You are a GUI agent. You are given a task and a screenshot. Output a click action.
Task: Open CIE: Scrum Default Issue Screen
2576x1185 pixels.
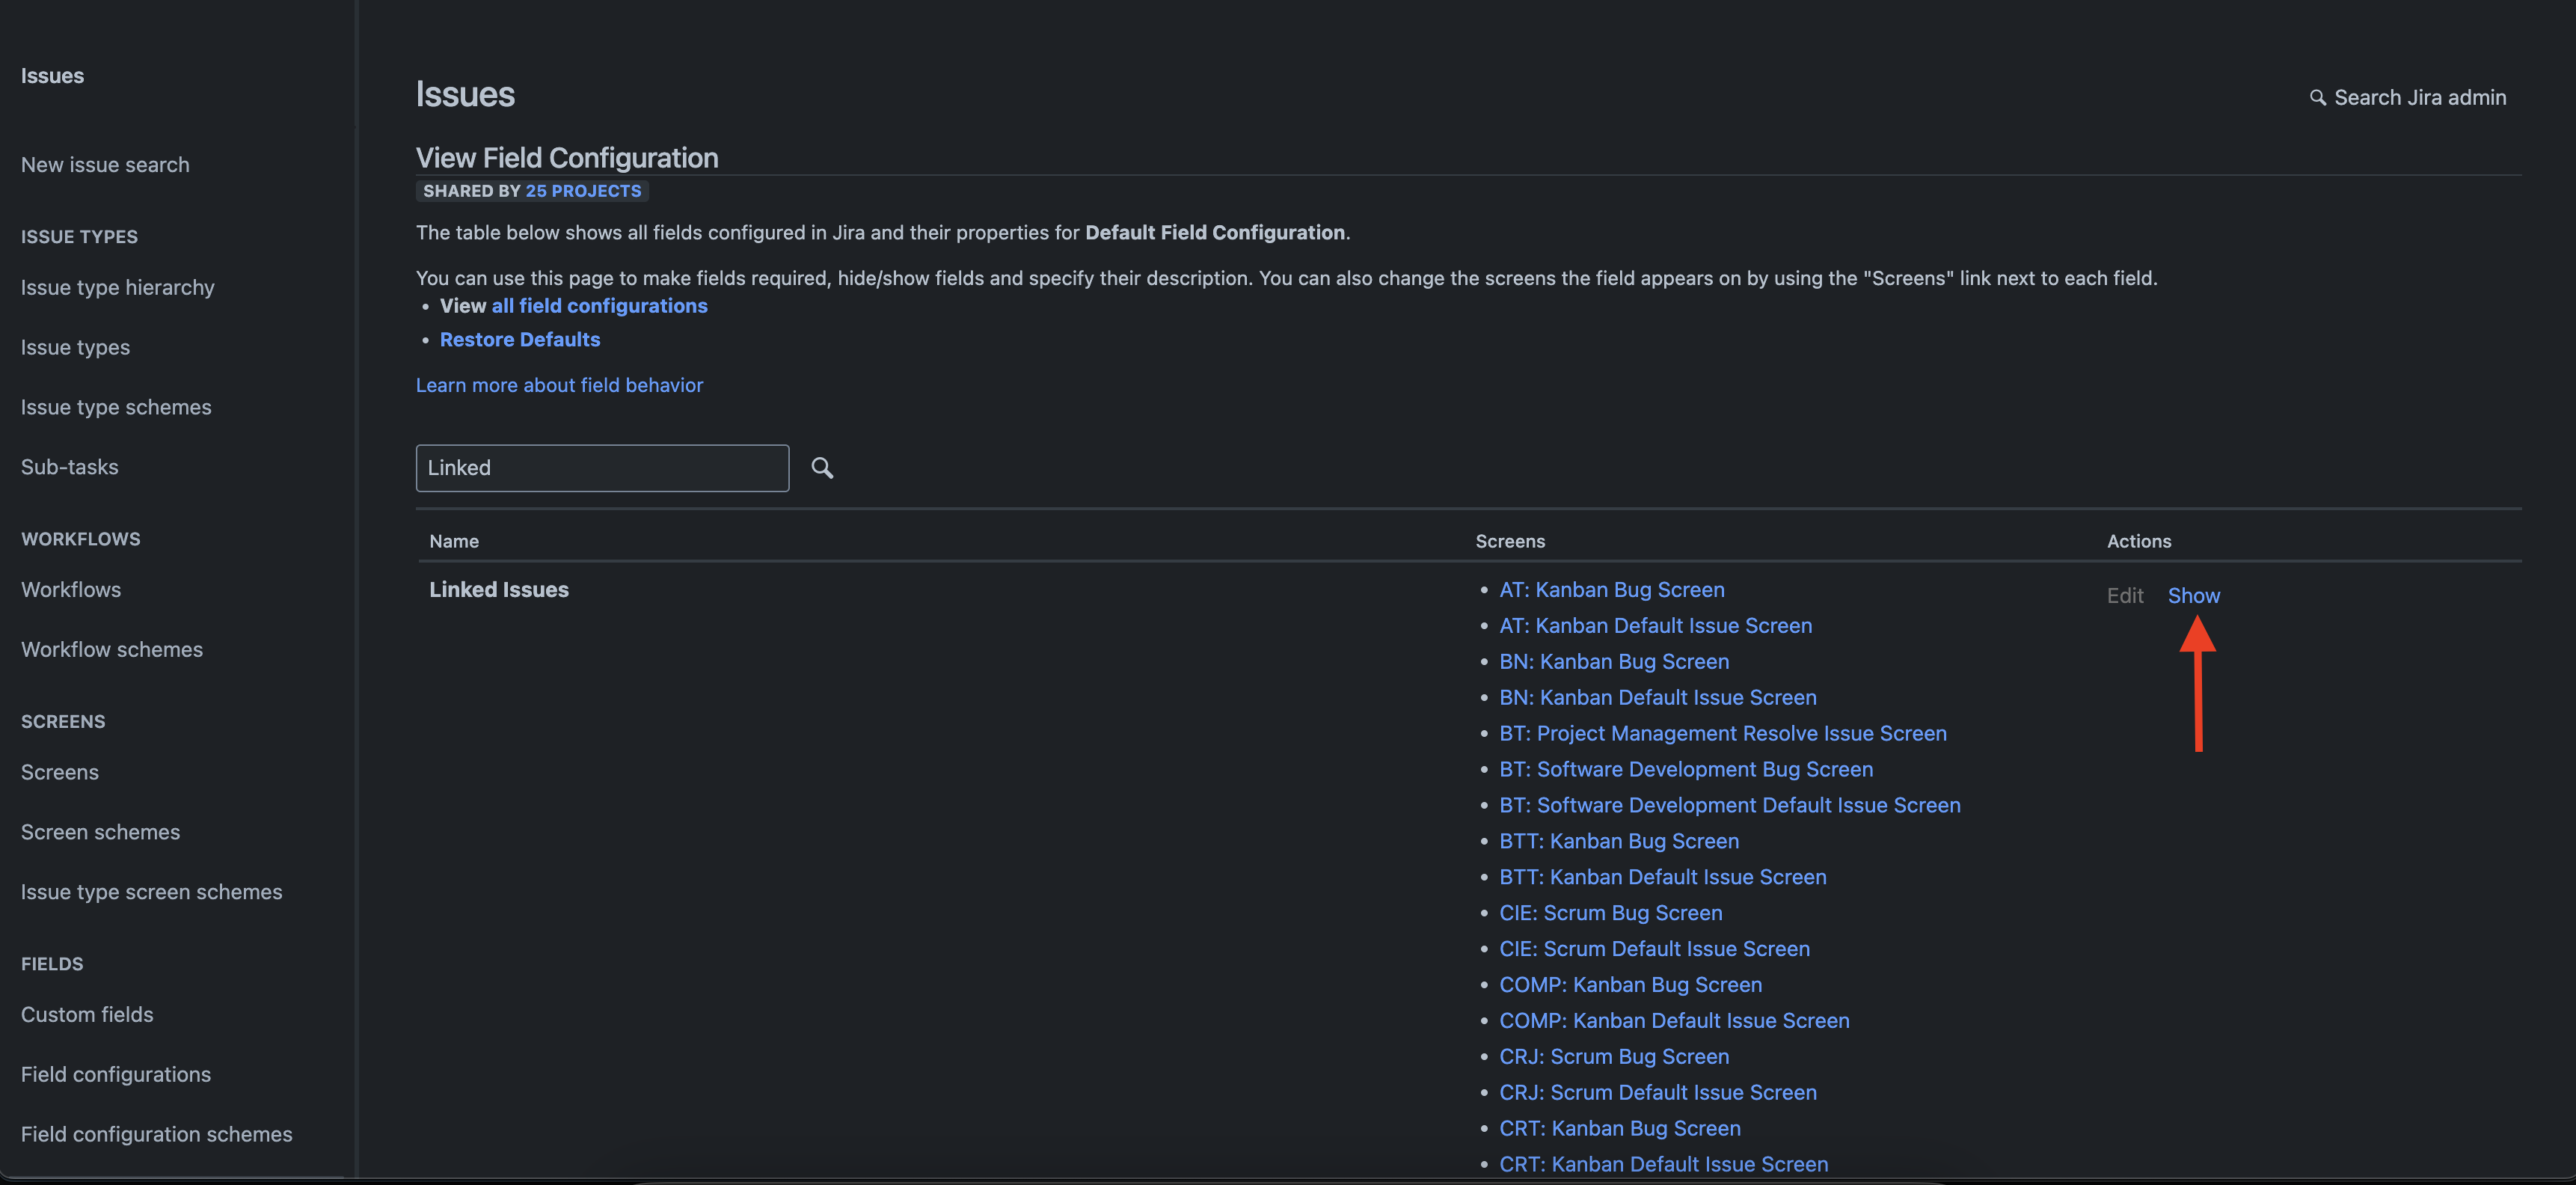(x=1654, y=949)
